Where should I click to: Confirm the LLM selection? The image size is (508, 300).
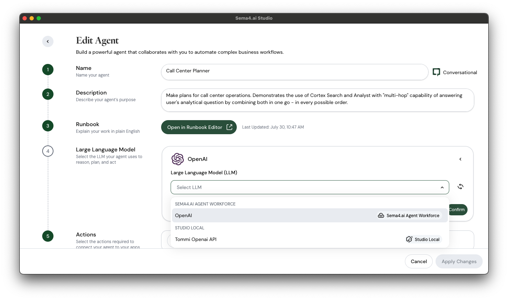(x=458, y=210)
